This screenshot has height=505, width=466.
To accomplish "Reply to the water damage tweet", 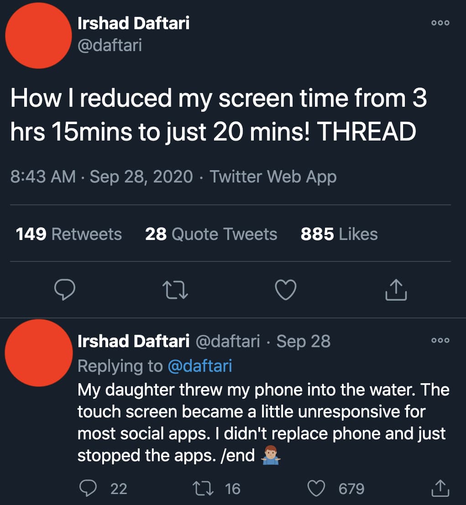I will pos(88,488).
